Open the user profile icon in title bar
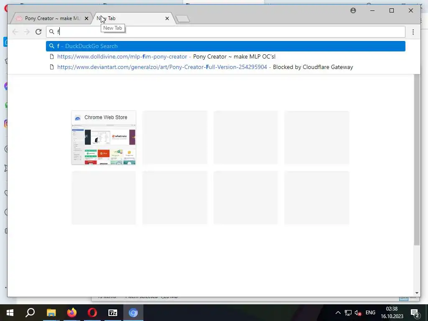This screenshot has width=428, height=321. pos(353,10)
